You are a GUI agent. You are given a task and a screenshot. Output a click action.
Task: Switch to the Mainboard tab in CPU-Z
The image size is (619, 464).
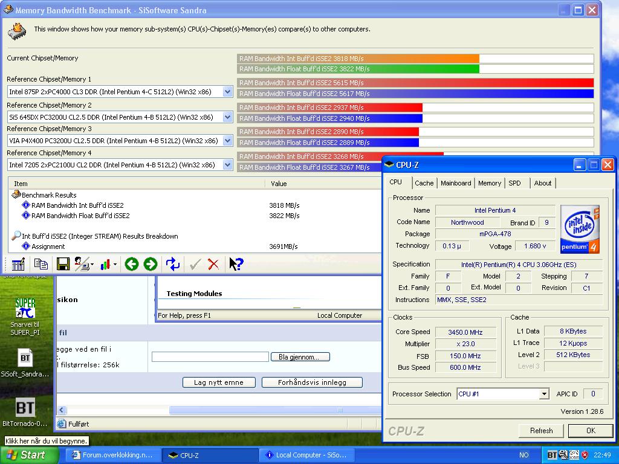pos(456,183)
